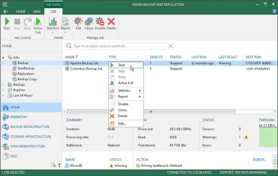This screenshot has width=278, height=176.
Task: Choose Disable in the context menu
Action: 126,104
